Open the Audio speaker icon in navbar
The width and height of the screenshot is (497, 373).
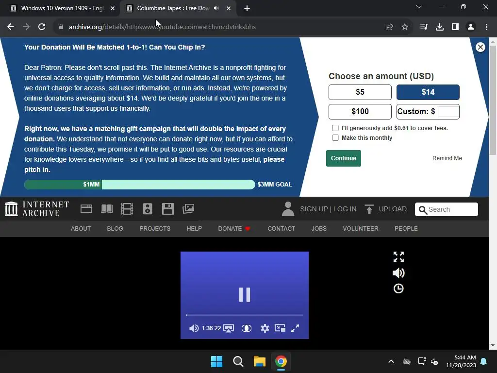(x=148, y=209)
